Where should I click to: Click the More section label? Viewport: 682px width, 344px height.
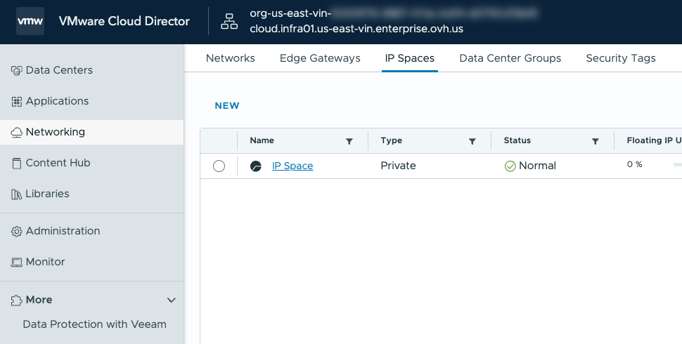pyautogui.click(x=39, y=300)
